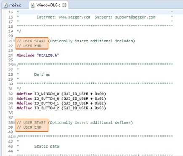Click the ID_BUTTON_2 define line
Image resolution: width=183 pixels, height=156 pixels.
pos(61,108)
